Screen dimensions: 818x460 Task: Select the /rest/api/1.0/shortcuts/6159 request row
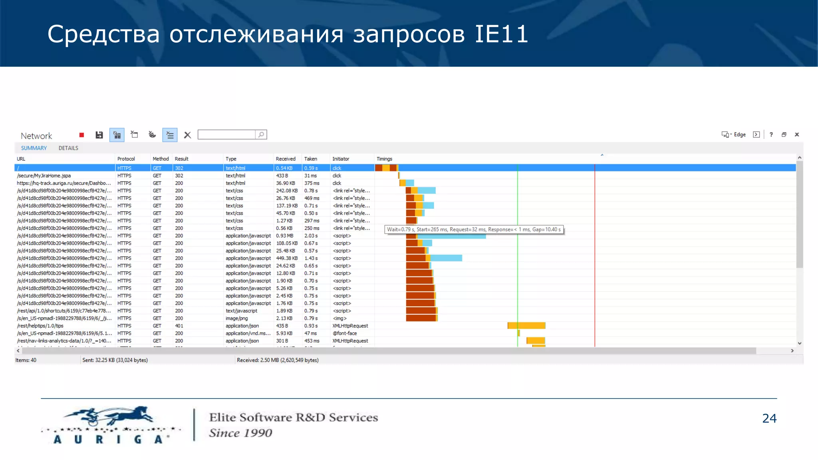pos(405,311)
